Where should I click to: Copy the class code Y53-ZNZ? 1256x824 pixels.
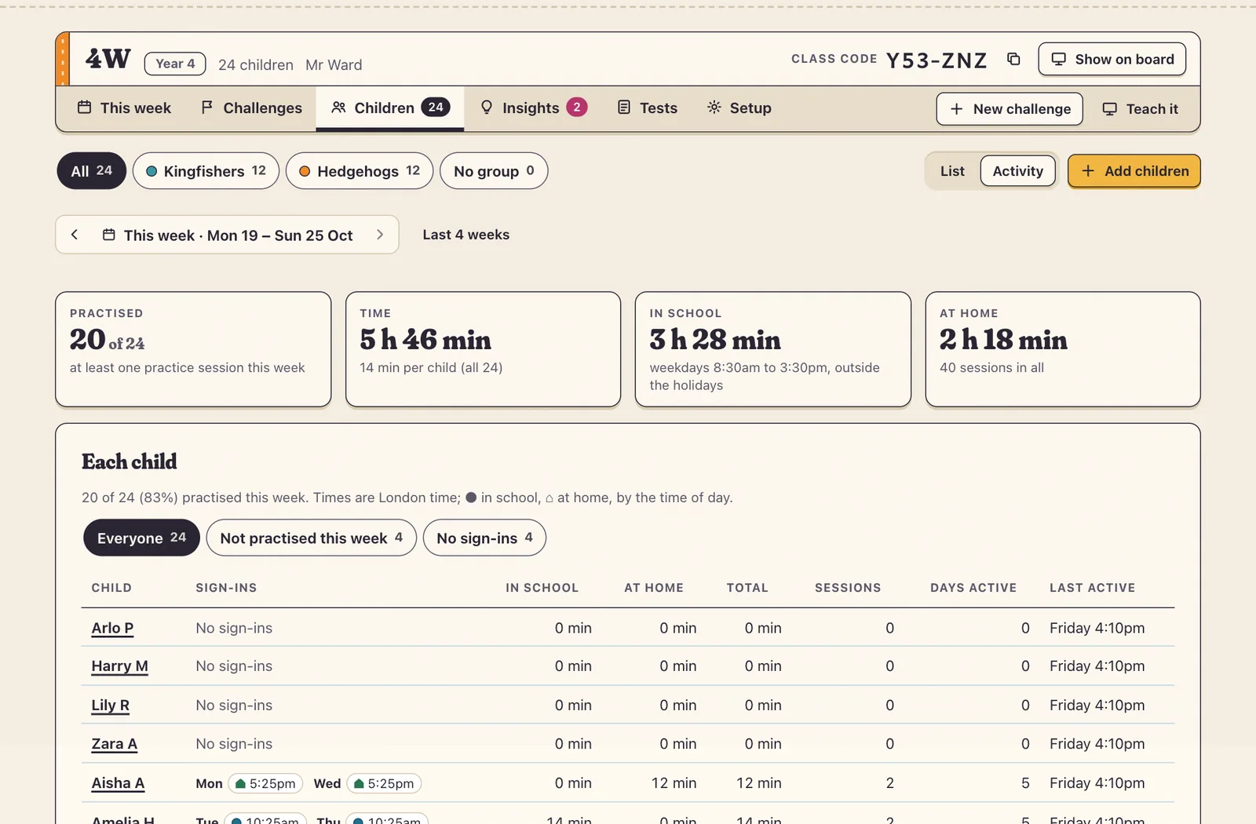point(1013,60)
